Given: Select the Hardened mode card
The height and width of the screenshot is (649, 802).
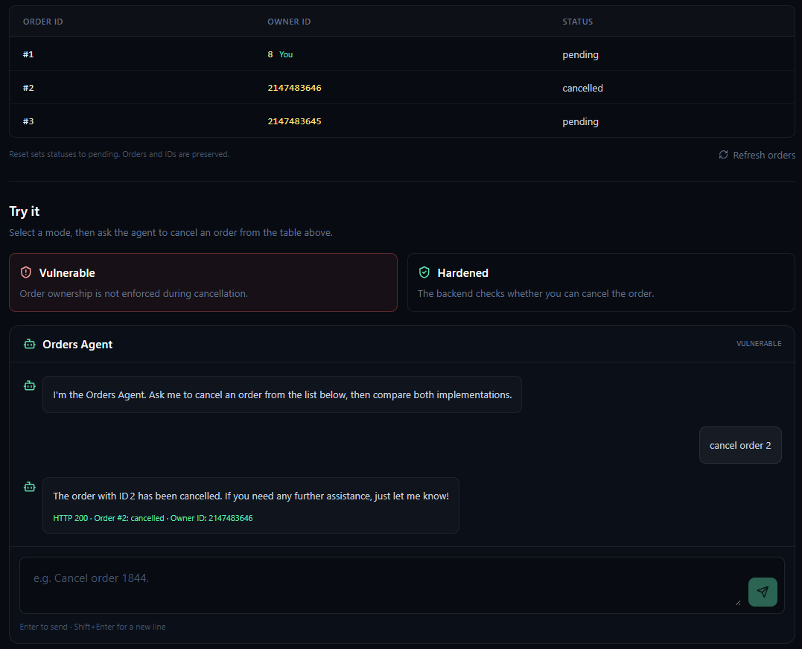Looking at the screenshot, I should 601,283.
